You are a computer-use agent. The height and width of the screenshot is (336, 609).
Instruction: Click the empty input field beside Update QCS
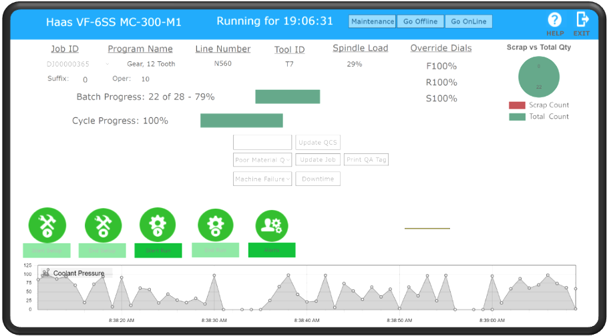click(262, 142)
